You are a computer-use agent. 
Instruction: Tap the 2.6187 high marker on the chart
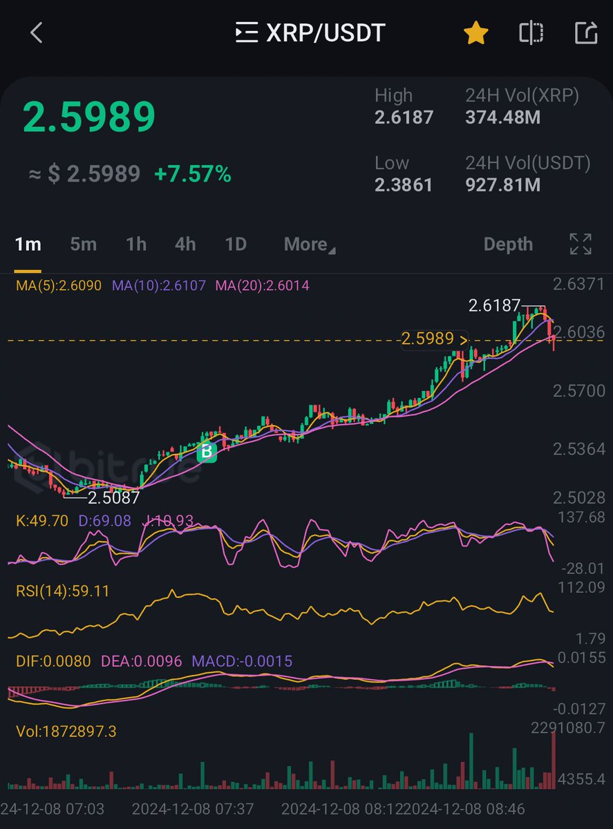pyautogui.click(x=493, y=305)
